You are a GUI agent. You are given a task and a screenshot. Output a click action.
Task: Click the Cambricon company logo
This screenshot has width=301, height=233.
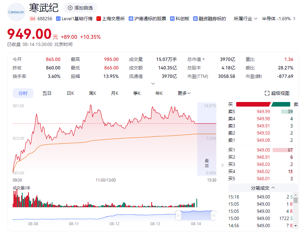(x=16, y=12)
